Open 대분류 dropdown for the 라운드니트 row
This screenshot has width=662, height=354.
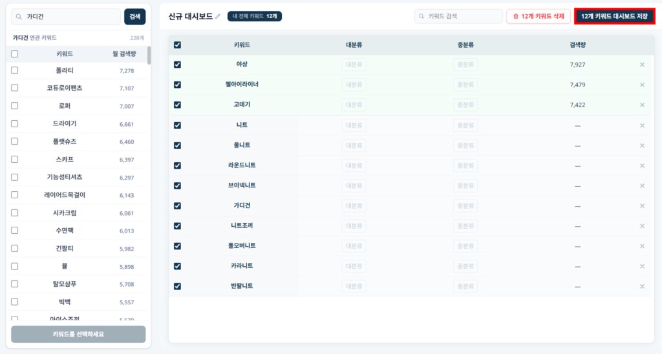(x=354, y=165)
